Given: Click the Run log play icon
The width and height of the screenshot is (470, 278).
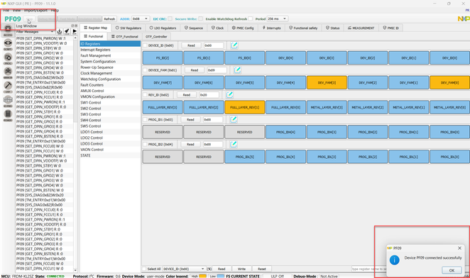Looking at the screenshot, I should [75, 31].
